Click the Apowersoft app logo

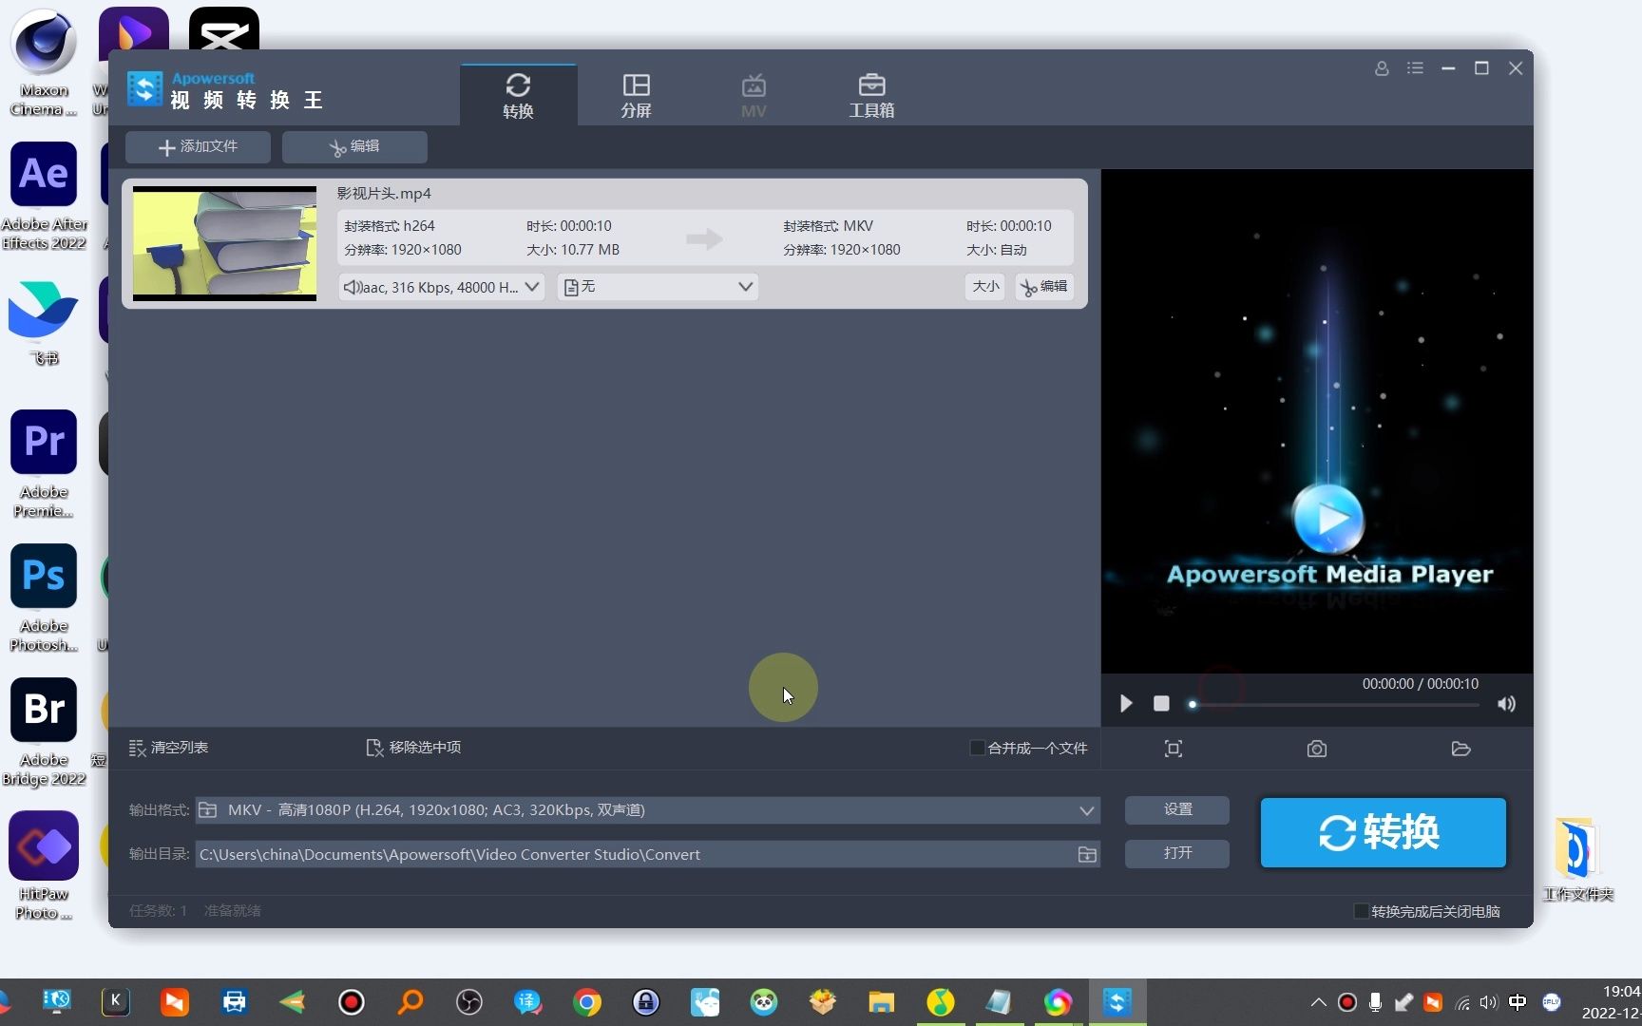click(x=145, y=89)
